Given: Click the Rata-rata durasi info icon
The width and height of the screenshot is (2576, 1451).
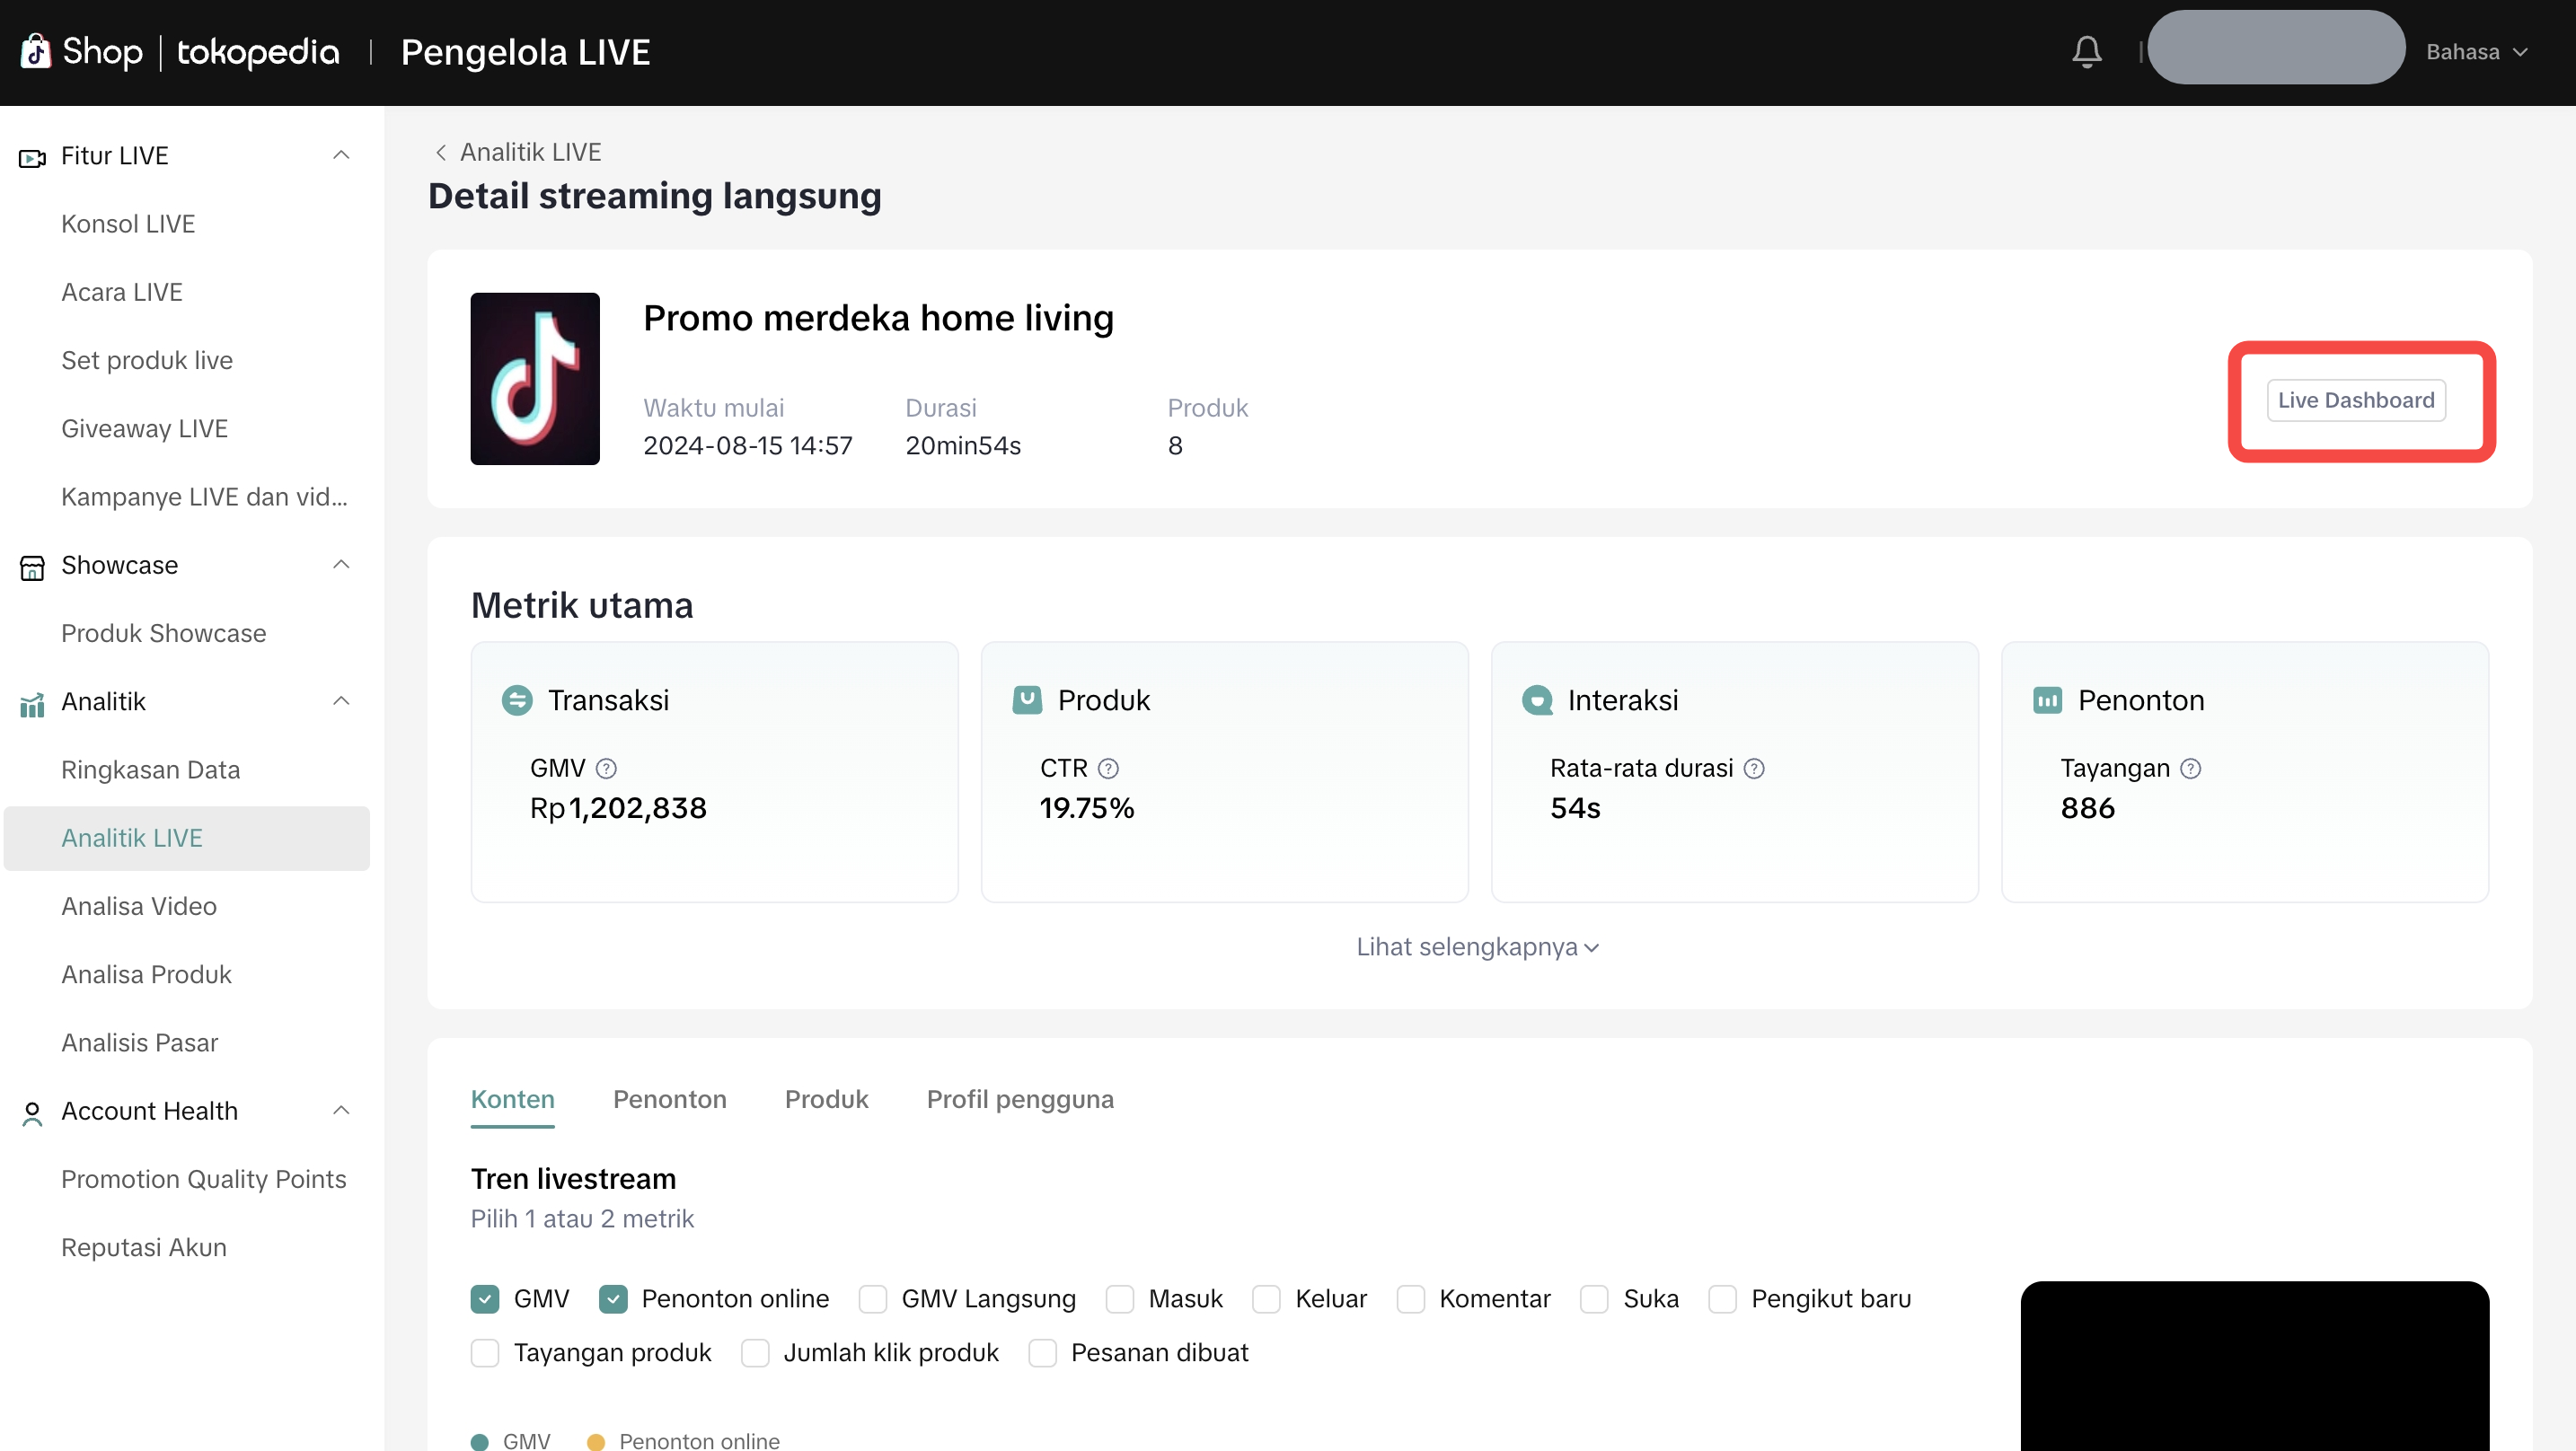Looking at the screenshot, I should (1754, 768).
